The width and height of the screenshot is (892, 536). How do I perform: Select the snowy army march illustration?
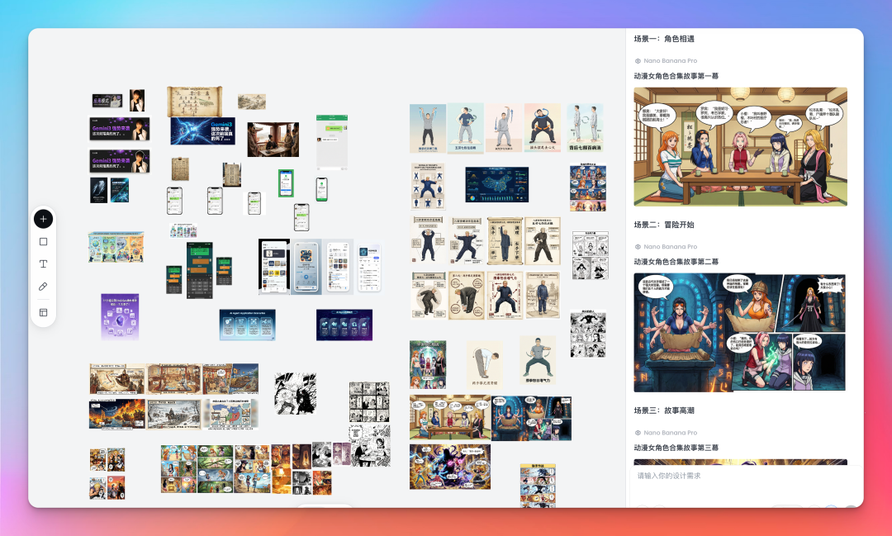click(174, 414)
